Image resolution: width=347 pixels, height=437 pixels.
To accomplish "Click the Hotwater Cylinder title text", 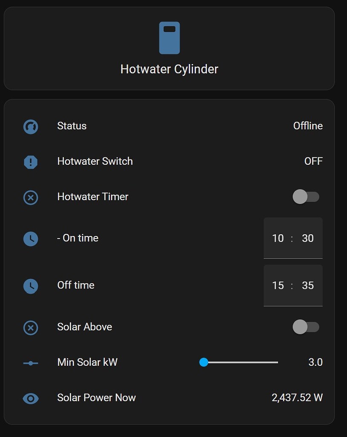I will (169, 69).
